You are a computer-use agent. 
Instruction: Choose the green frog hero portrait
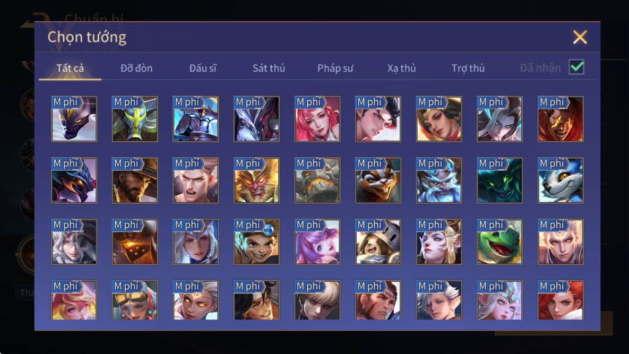pos(499,241)
